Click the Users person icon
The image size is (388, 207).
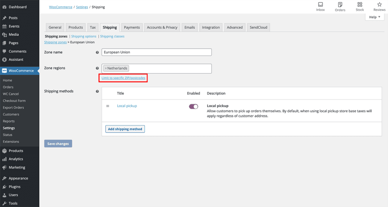pyautogui.click(x=5, y=195)
